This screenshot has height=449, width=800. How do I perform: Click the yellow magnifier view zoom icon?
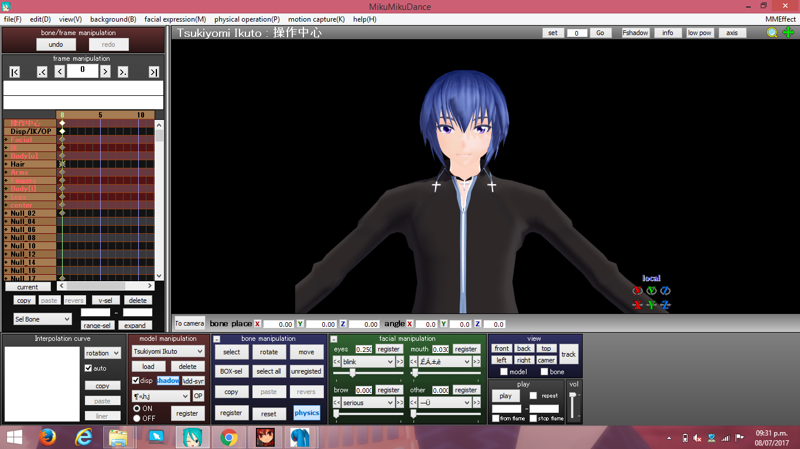(x=773, y=33)
